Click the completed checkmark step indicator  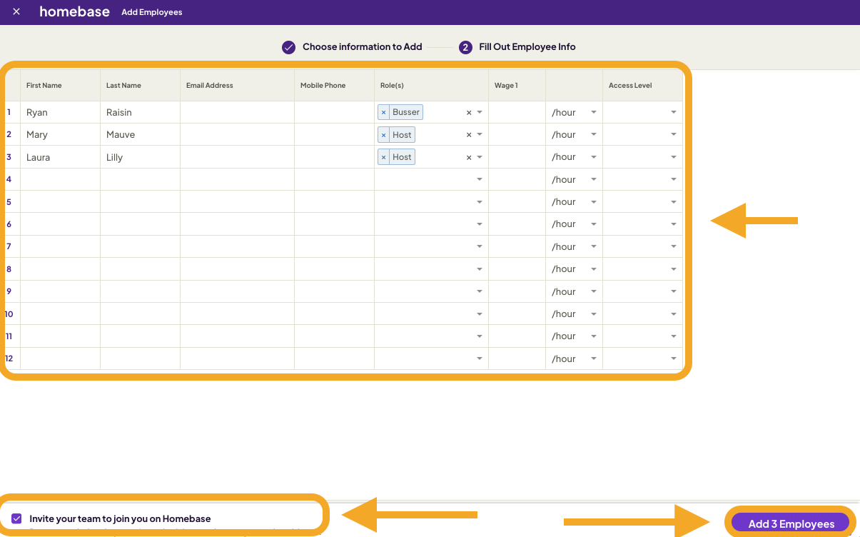pos(288,46)
